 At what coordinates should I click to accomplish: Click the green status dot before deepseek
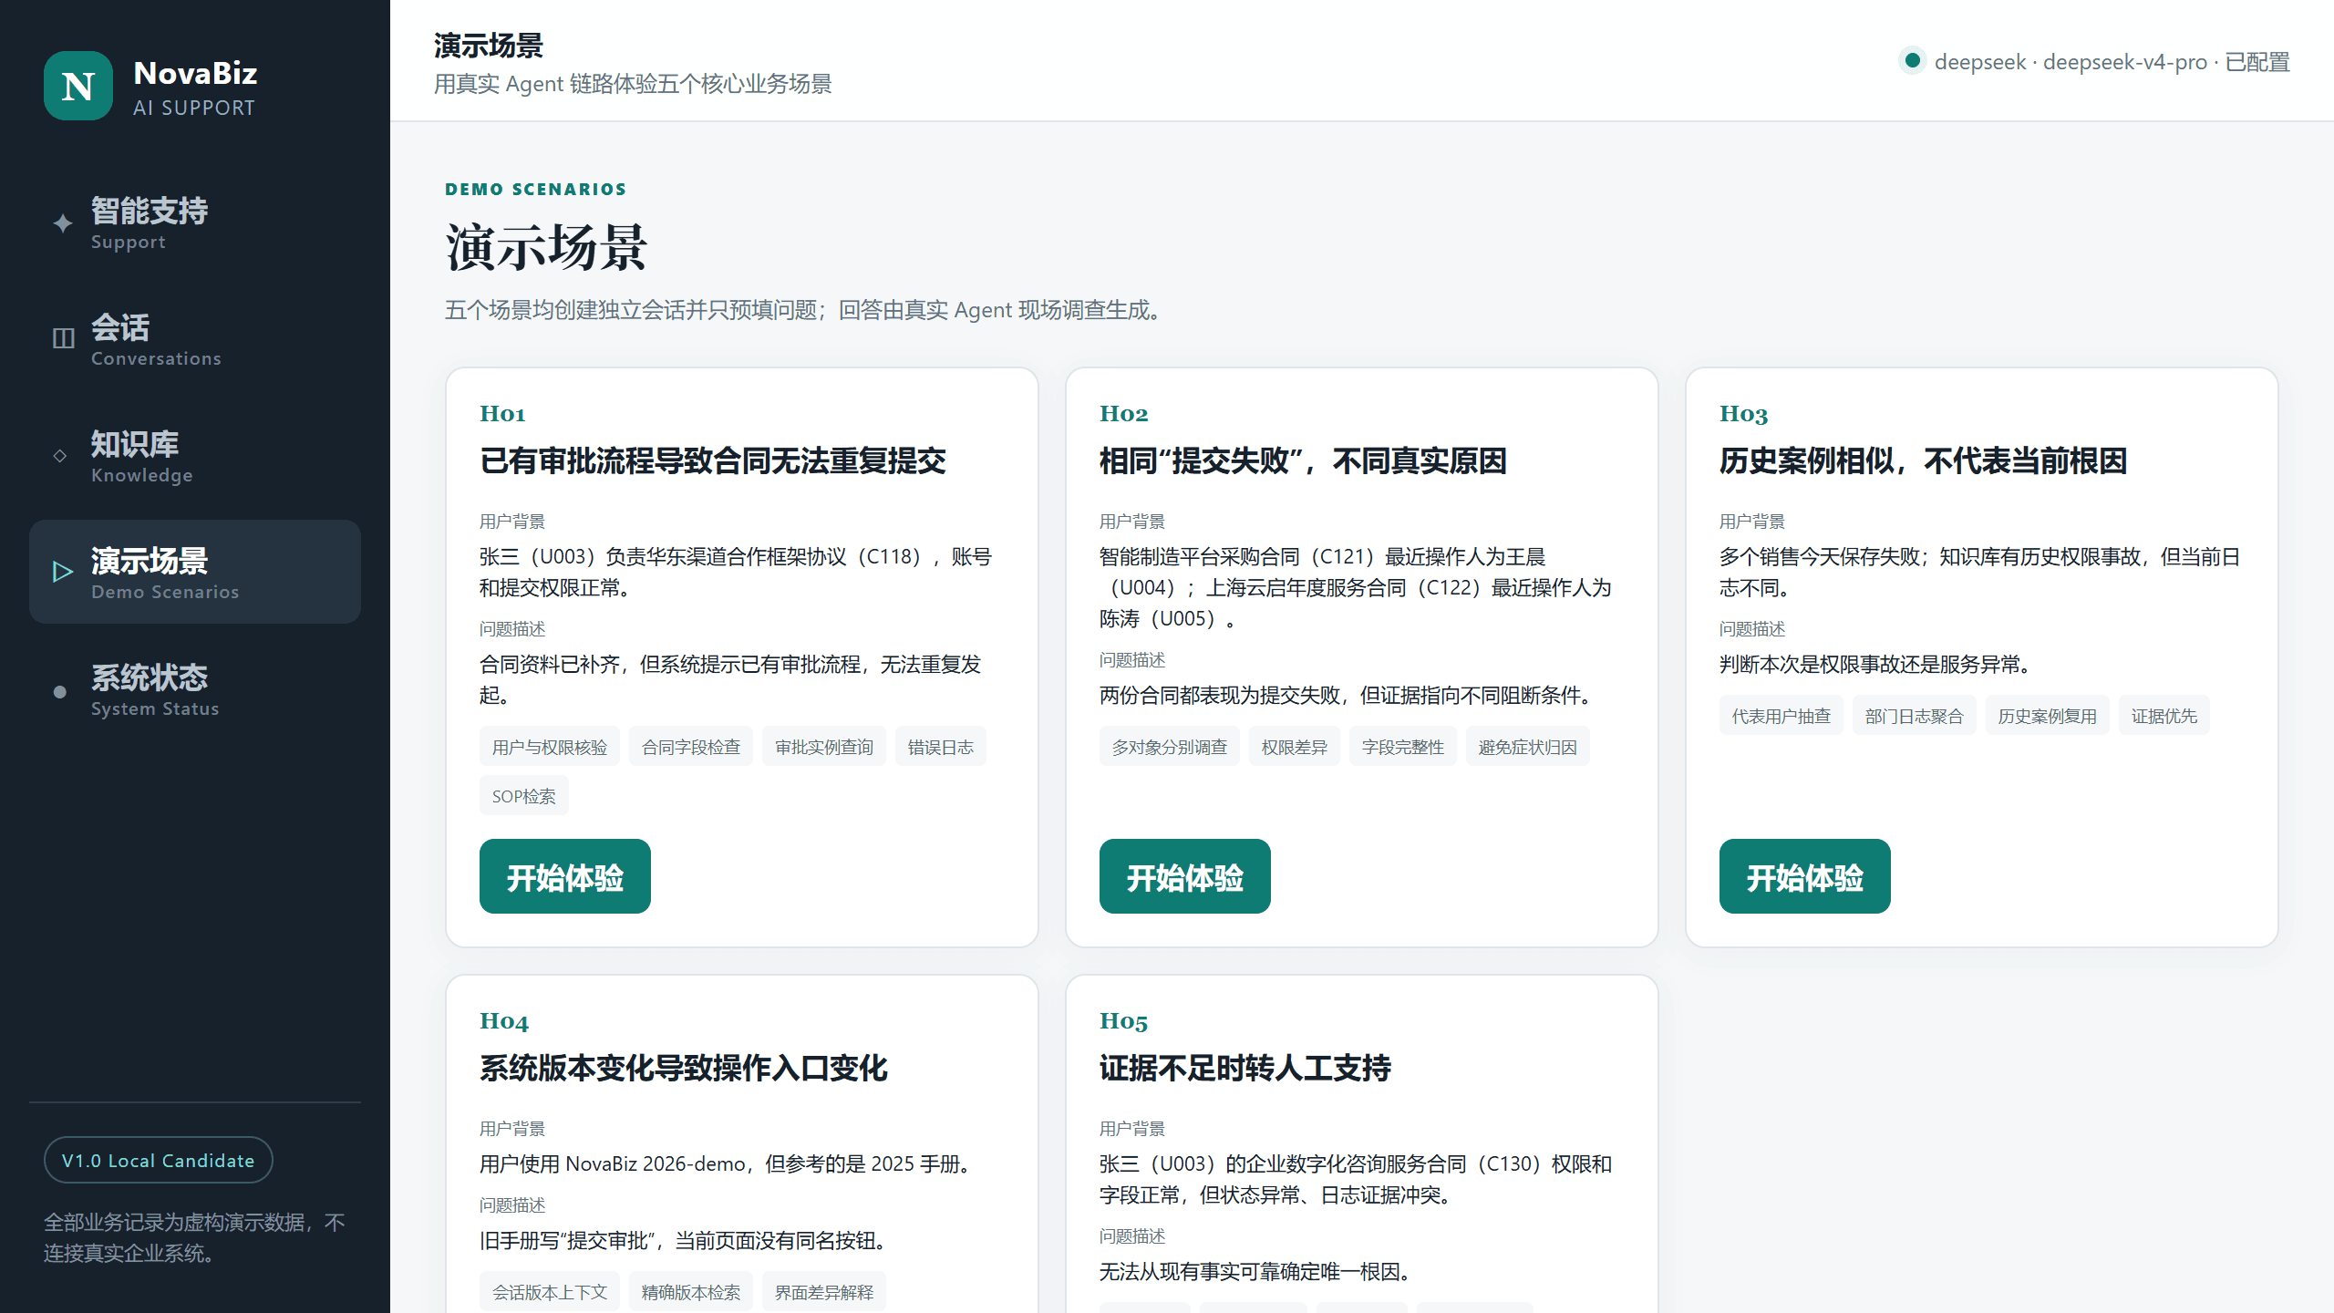(1913, 60)
